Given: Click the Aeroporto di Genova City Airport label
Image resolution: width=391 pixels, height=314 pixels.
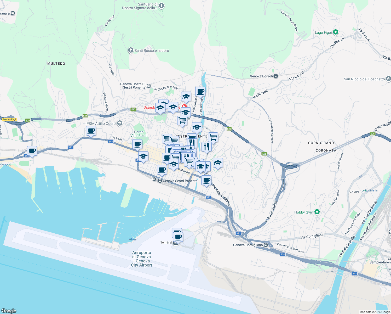Looking at the screenshot, I should (x=142, y=259).
